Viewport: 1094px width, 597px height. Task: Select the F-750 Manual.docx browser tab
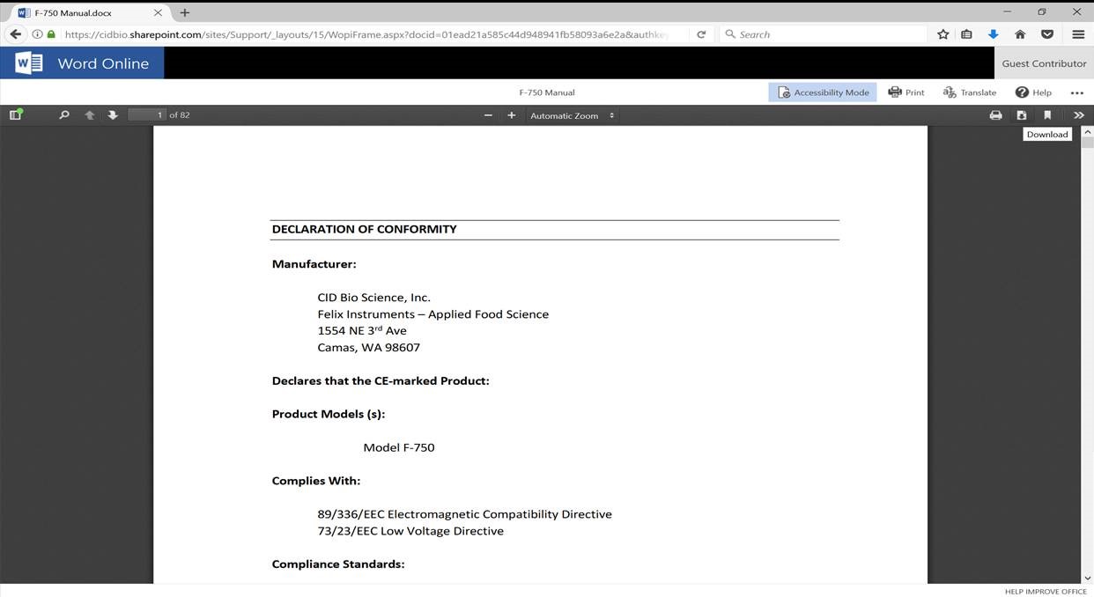(84, 13)
